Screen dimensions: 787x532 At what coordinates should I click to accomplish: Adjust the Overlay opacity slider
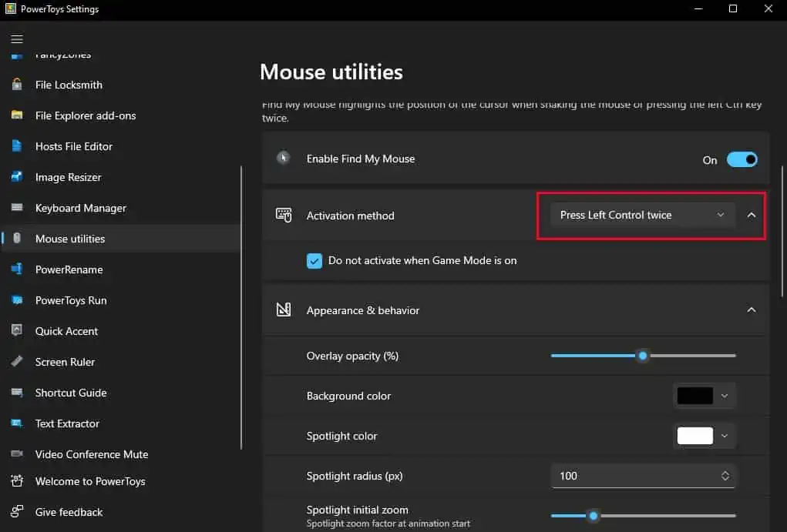click(643, 356)
